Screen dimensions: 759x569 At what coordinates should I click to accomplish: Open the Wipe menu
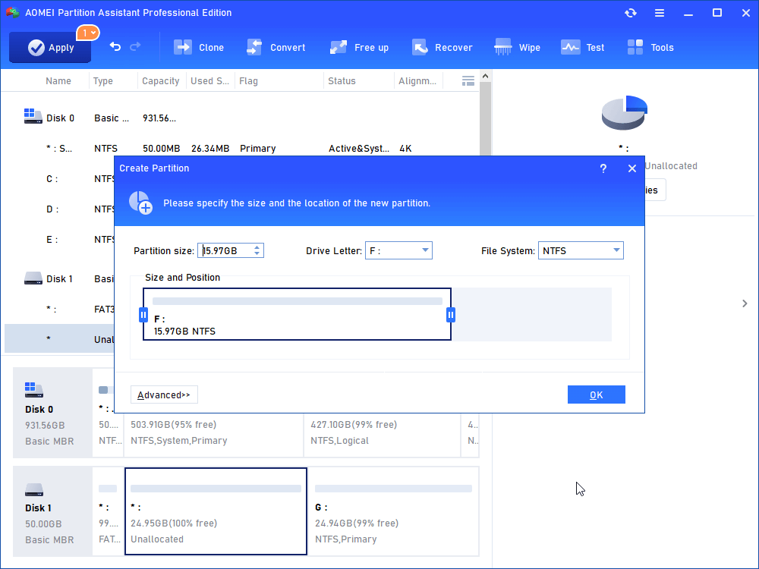[x=517, y=47]
